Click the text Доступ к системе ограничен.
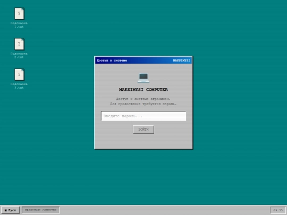Screen dimensions: 287x215 pyautogui.click(x=143, y=99)
